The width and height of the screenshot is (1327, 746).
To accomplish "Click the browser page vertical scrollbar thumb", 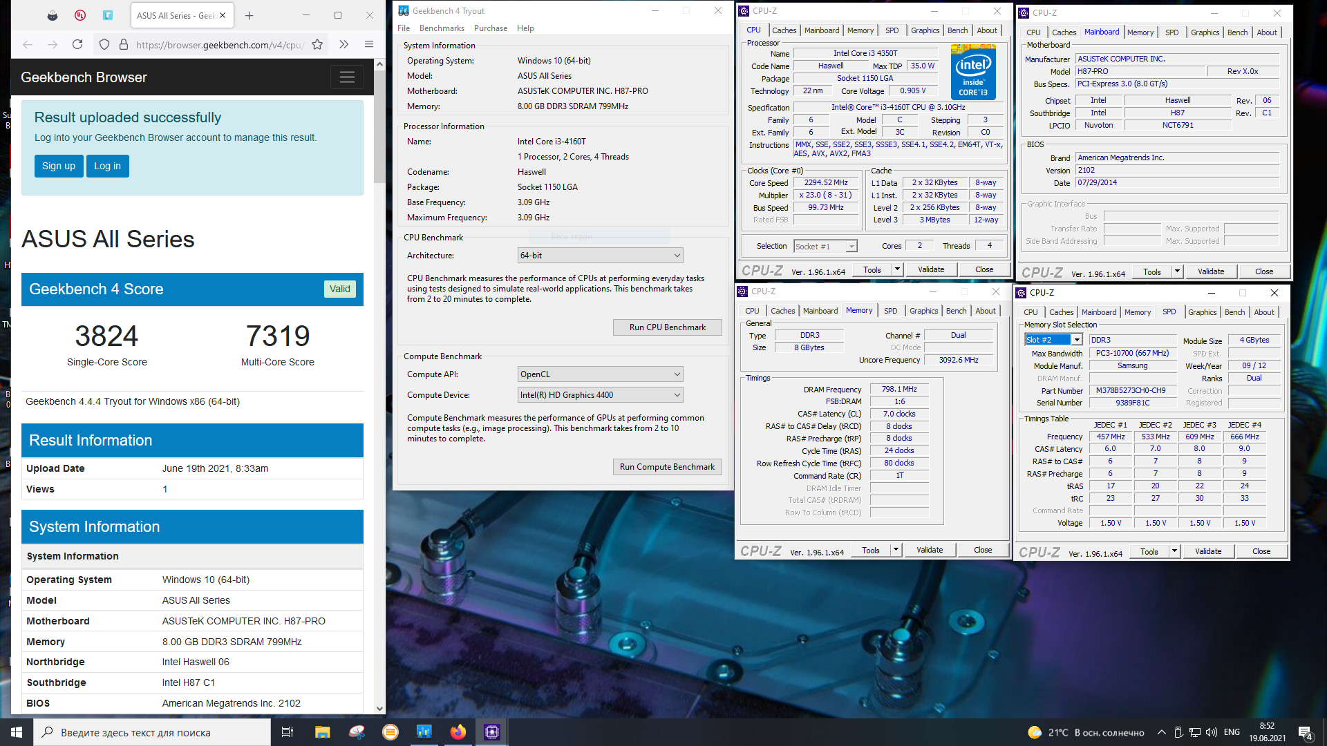I will tap(379, 126).
